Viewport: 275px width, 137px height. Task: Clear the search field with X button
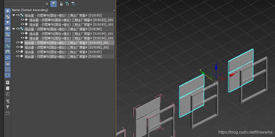47,4
